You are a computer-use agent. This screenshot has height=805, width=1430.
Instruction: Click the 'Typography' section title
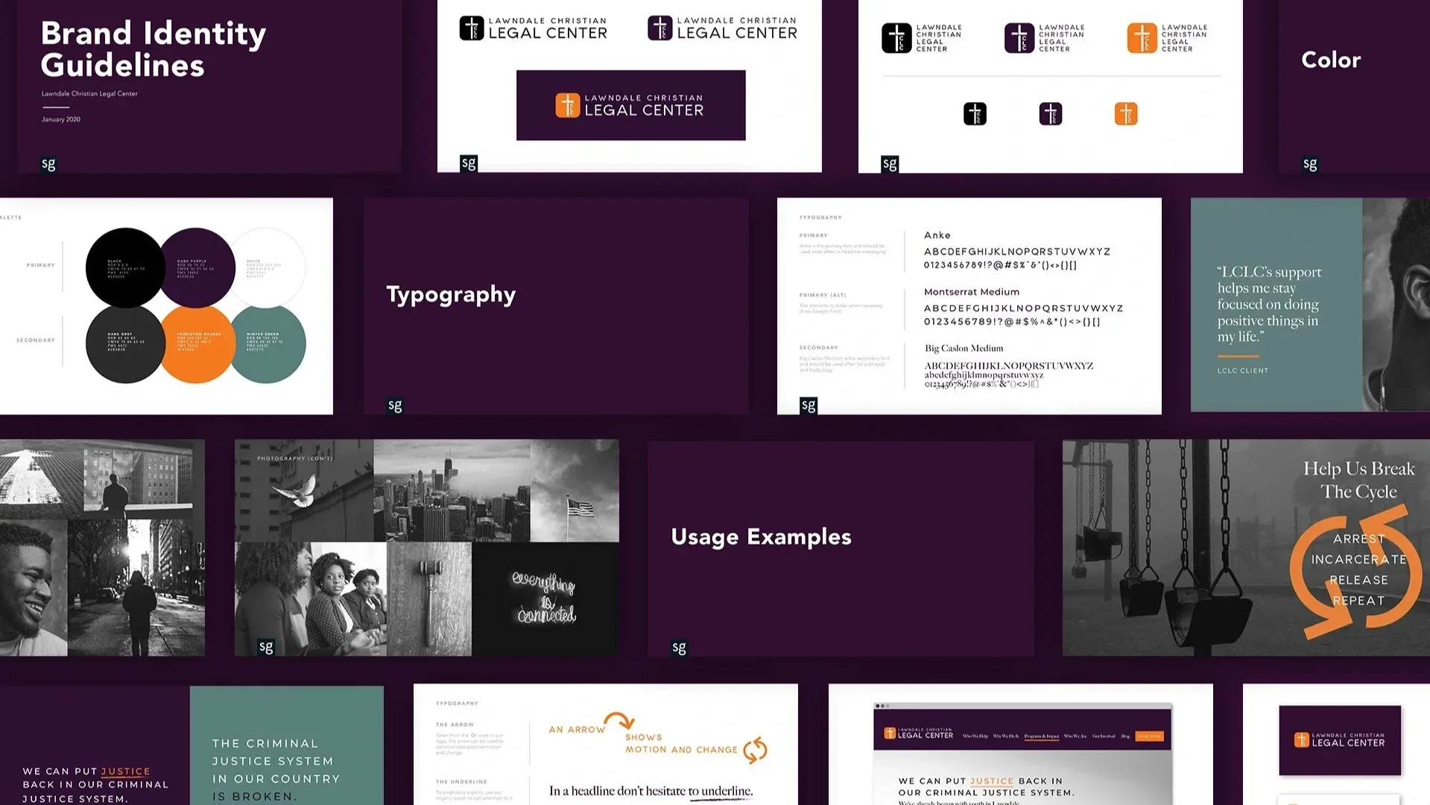(x=451, y=294)
